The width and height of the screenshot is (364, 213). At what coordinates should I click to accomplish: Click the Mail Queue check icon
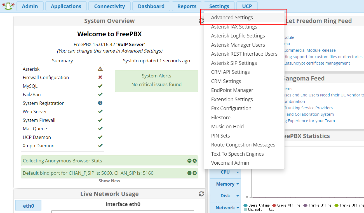point(100,129)
